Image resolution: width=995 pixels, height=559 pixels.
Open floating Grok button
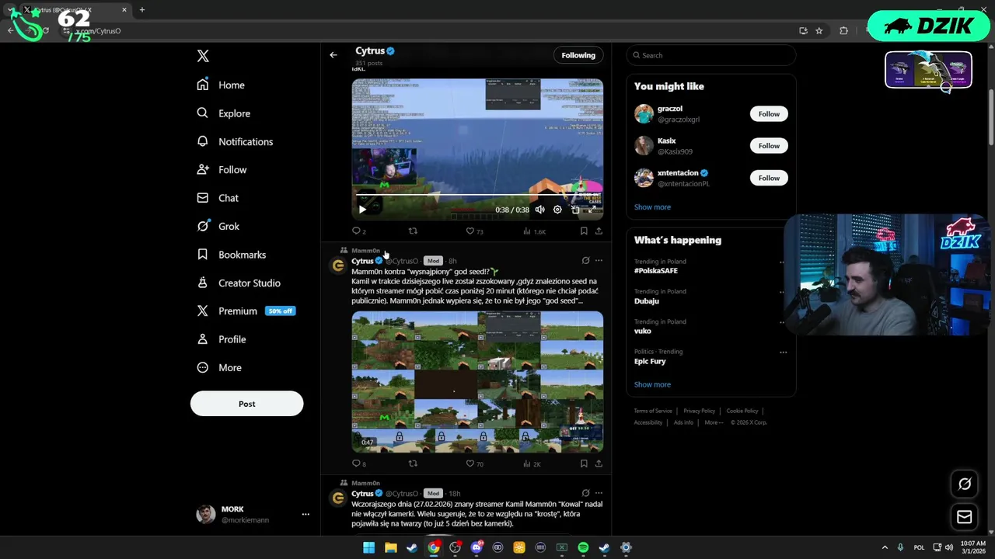(x=965, y=484)
